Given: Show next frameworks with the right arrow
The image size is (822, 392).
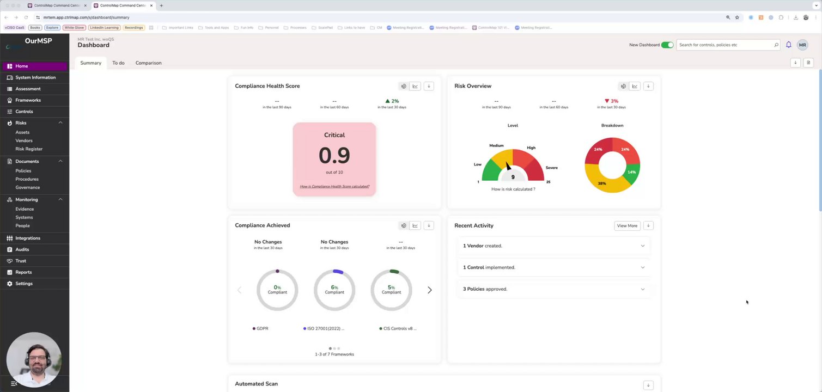Looking at the screenshot, I should (x=429, y=290).
